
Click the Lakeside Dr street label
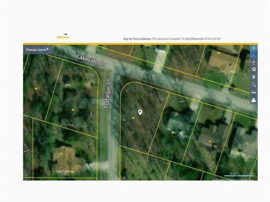click(90, 60)
